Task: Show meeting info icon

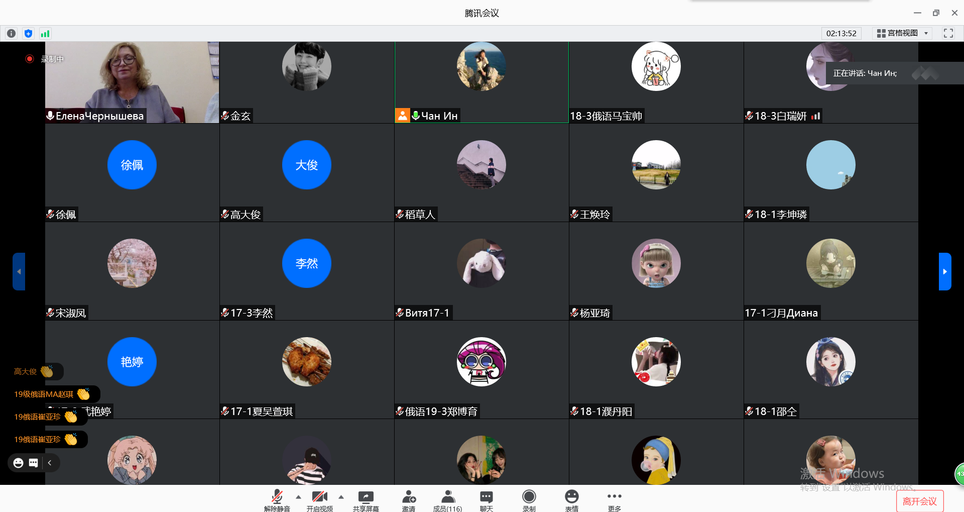Action: [x=11, y=34]
